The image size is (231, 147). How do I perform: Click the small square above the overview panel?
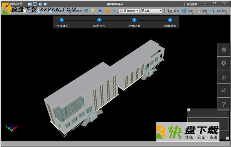pos(189,110)
